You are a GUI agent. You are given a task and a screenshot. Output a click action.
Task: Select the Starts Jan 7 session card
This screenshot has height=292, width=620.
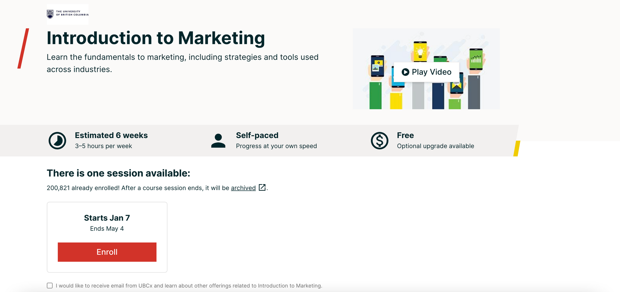point(107,237)
